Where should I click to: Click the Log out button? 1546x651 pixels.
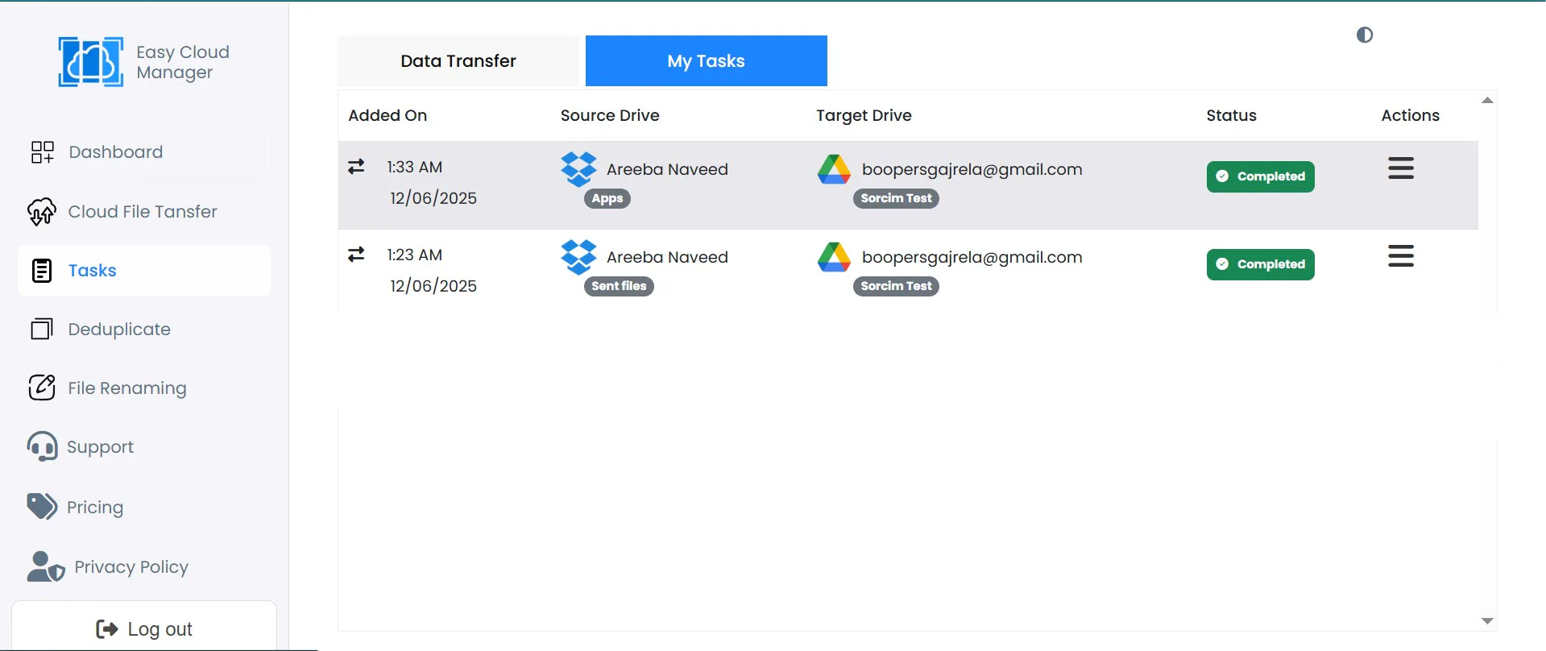pos(144,628)
